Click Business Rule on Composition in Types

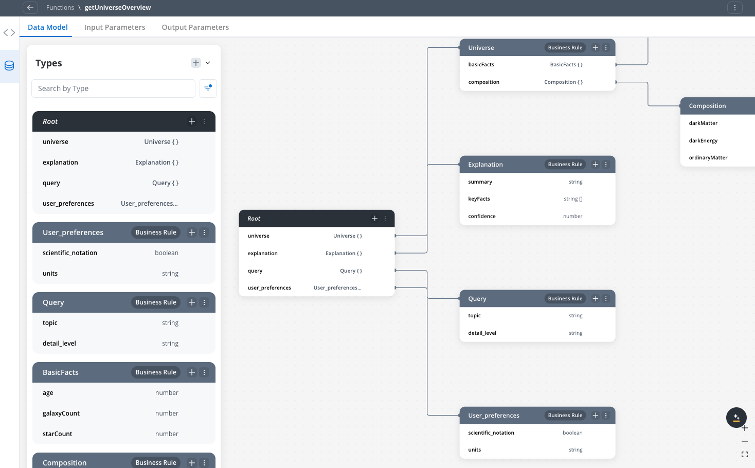click(156, 463)
